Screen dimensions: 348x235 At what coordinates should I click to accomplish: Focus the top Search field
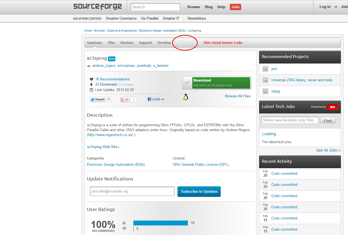point(155,7)
